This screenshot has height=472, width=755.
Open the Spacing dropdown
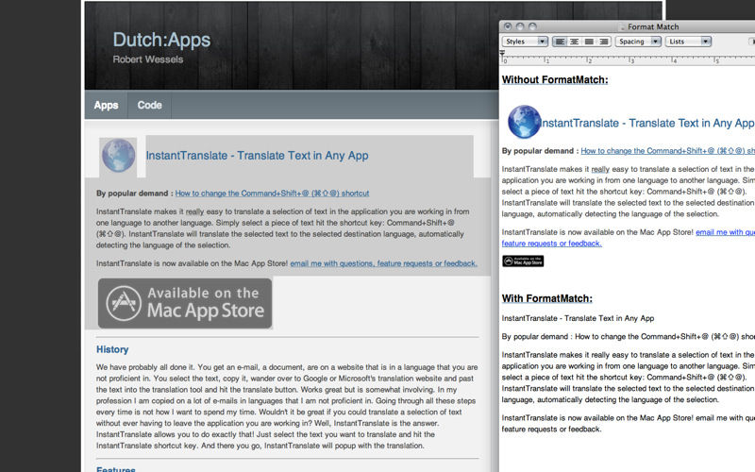(638, 42)
